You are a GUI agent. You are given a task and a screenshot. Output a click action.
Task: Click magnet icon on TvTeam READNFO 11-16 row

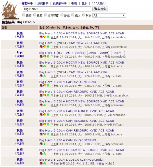click(41, 124)
